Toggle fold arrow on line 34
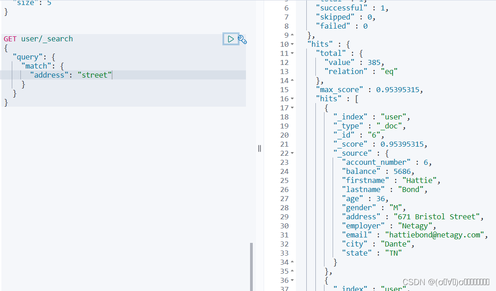Image resolution: width=496 pixels, height=291 pixels. (292, 262)
